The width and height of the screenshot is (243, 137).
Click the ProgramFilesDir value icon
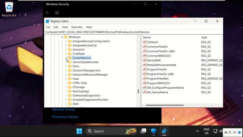click(144, 69)
